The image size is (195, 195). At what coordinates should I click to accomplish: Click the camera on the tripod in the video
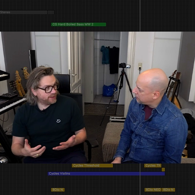(x=125, y=66)
